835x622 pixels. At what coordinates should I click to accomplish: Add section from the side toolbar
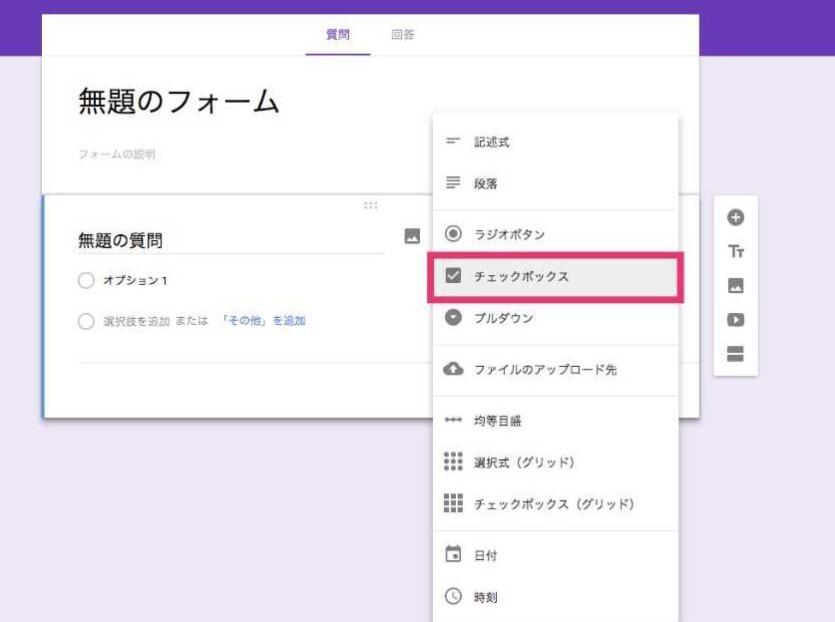pos(735,354)
